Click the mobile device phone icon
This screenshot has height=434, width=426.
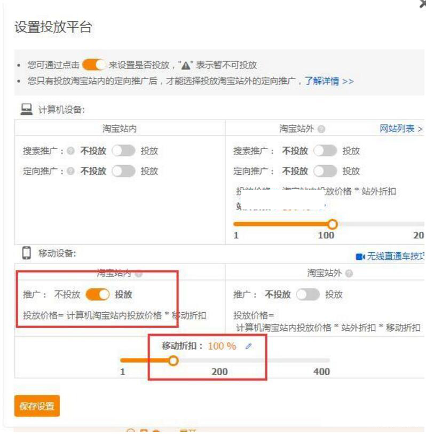click(27, 253)
